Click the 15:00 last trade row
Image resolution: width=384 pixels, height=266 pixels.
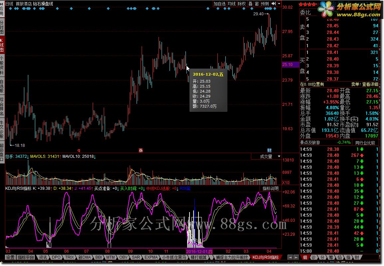point(339,251)
